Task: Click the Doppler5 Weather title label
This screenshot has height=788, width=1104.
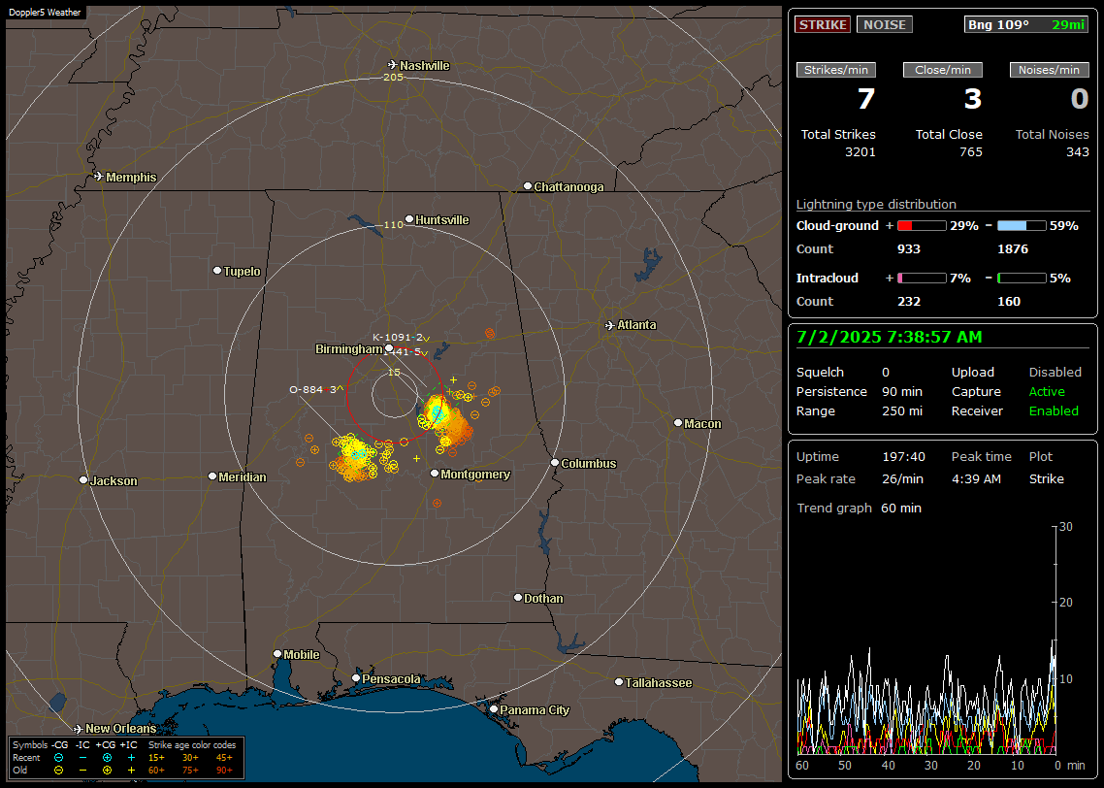Action: pyautogui.click(x=45, y=12)
